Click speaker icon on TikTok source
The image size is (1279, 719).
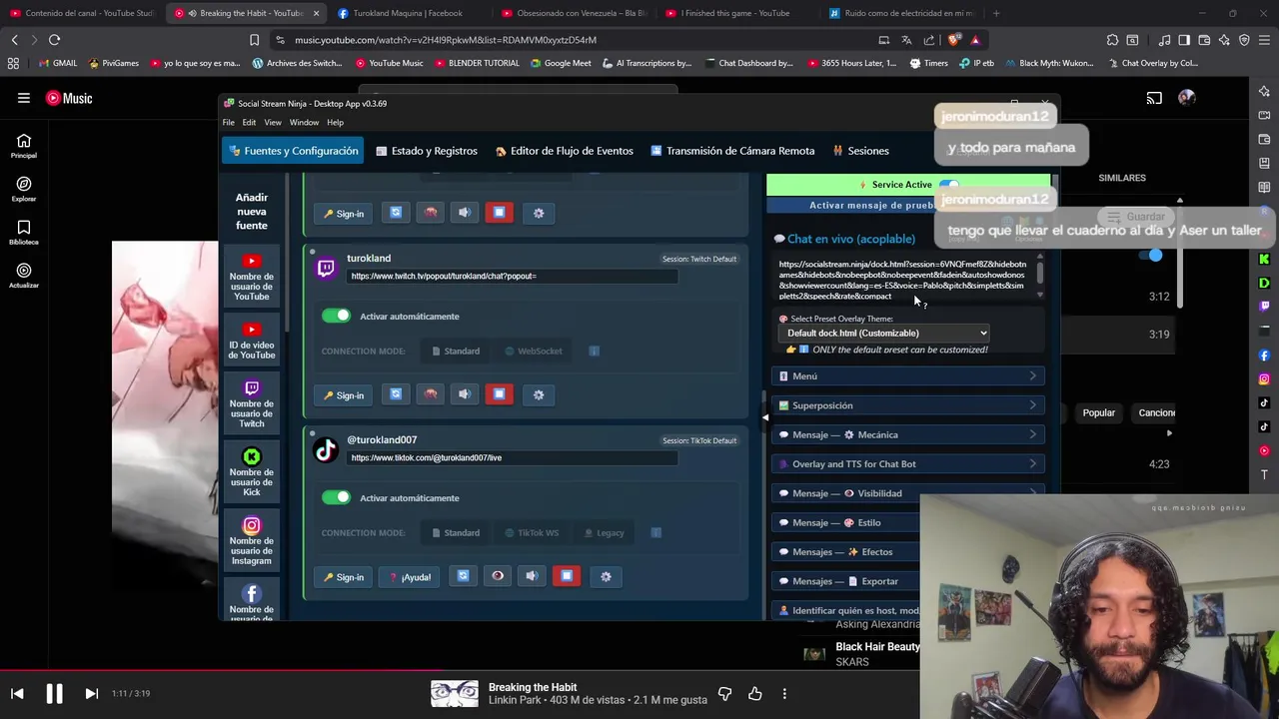point(532,576)
